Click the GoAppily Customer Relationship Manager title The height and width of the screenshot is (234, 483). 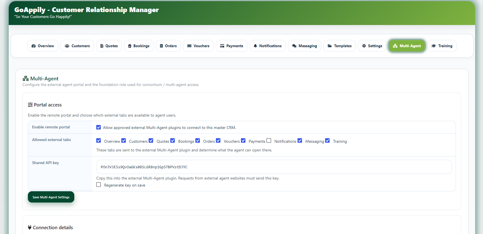(86, 10)
